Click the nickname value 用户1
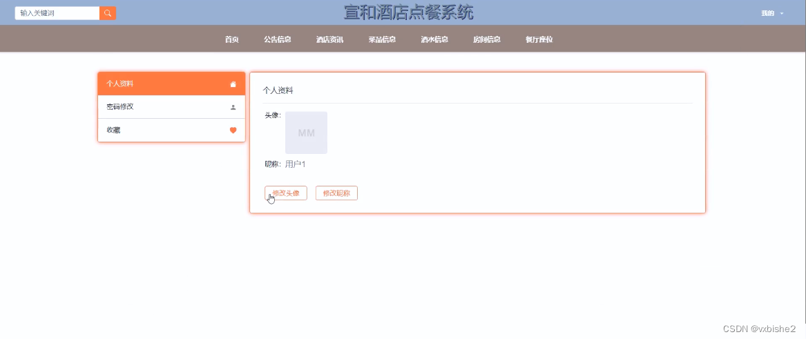Viewport: 806px width, 339px height. coord(296,164)
